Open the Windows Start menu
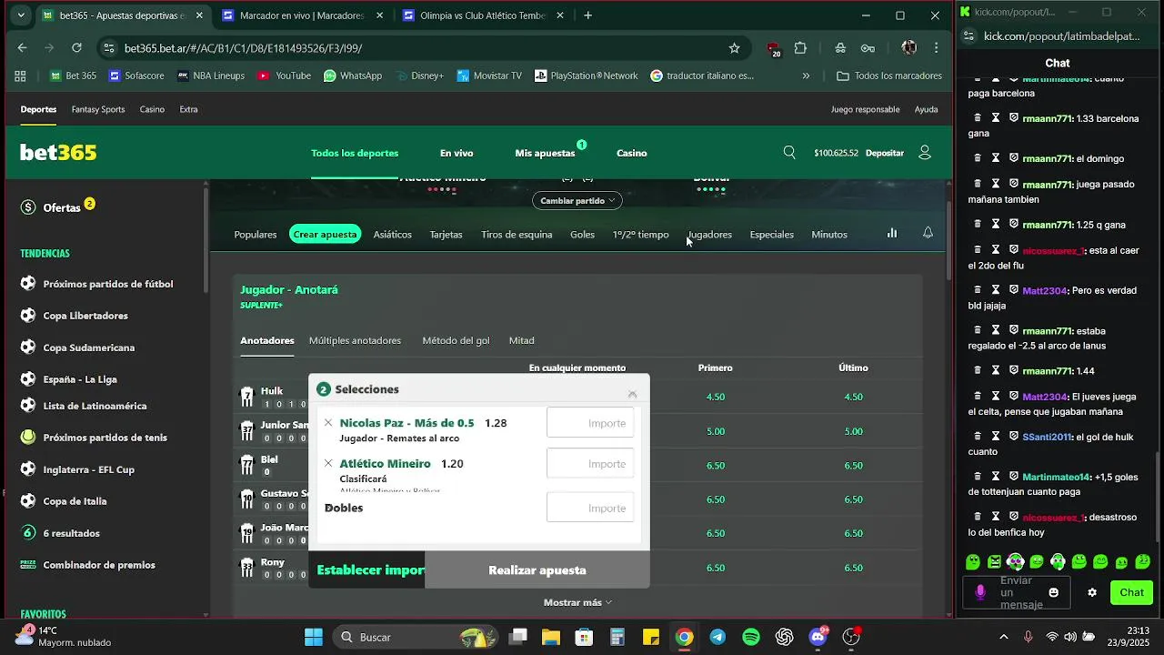This screenshot has width=1164, height=655. (x=313, y=637)
